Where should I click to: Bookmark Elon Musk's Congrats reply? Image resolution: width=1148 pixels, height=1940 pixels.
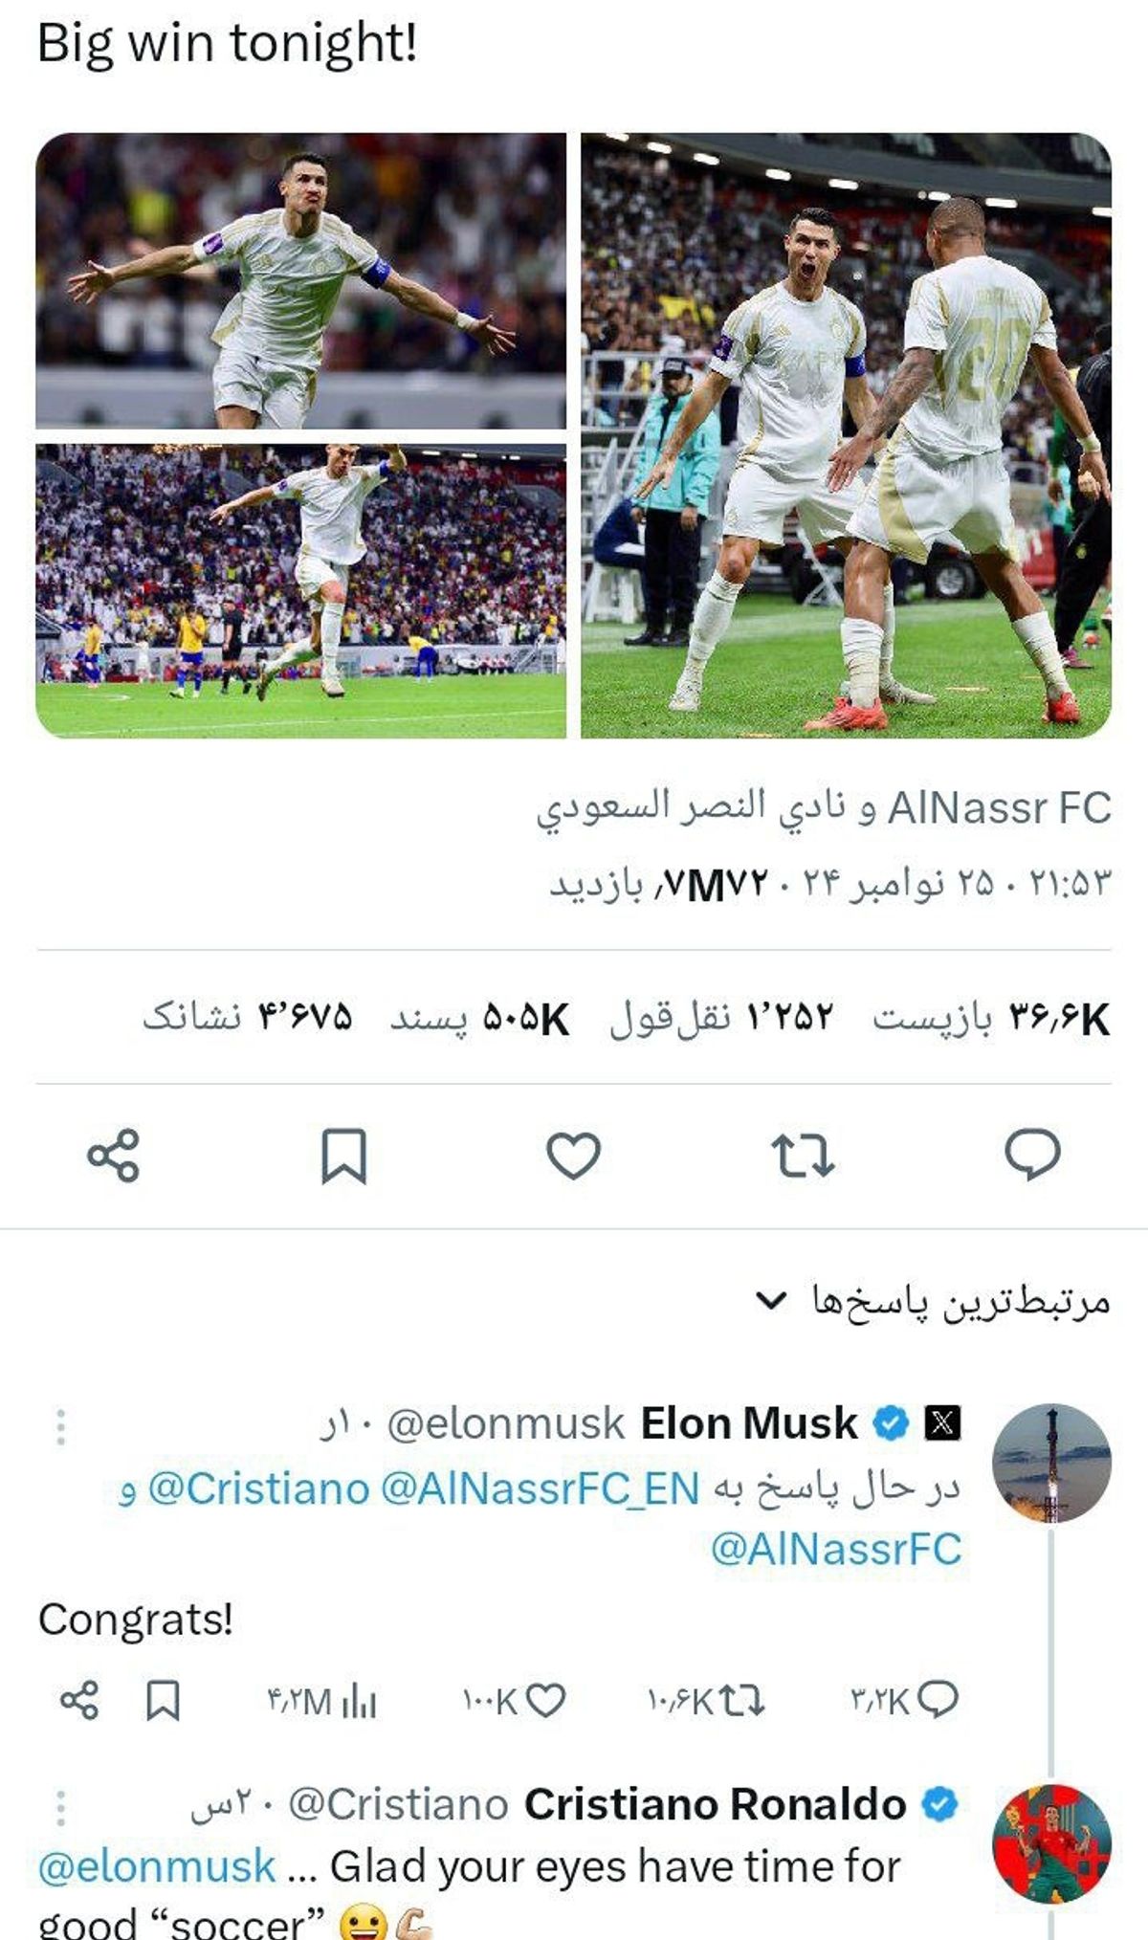click(x=162, y=1700)
